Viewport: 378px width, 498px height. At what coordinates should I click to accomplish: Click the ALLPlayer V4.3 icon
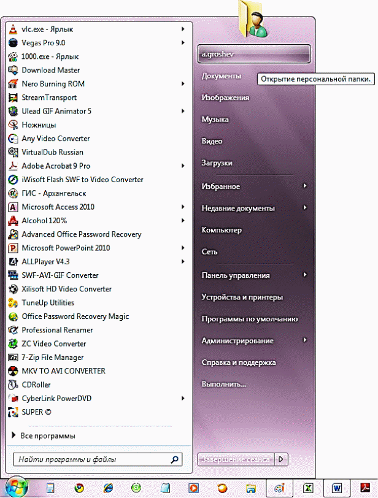pyautogui.click(x=13, y=262)
